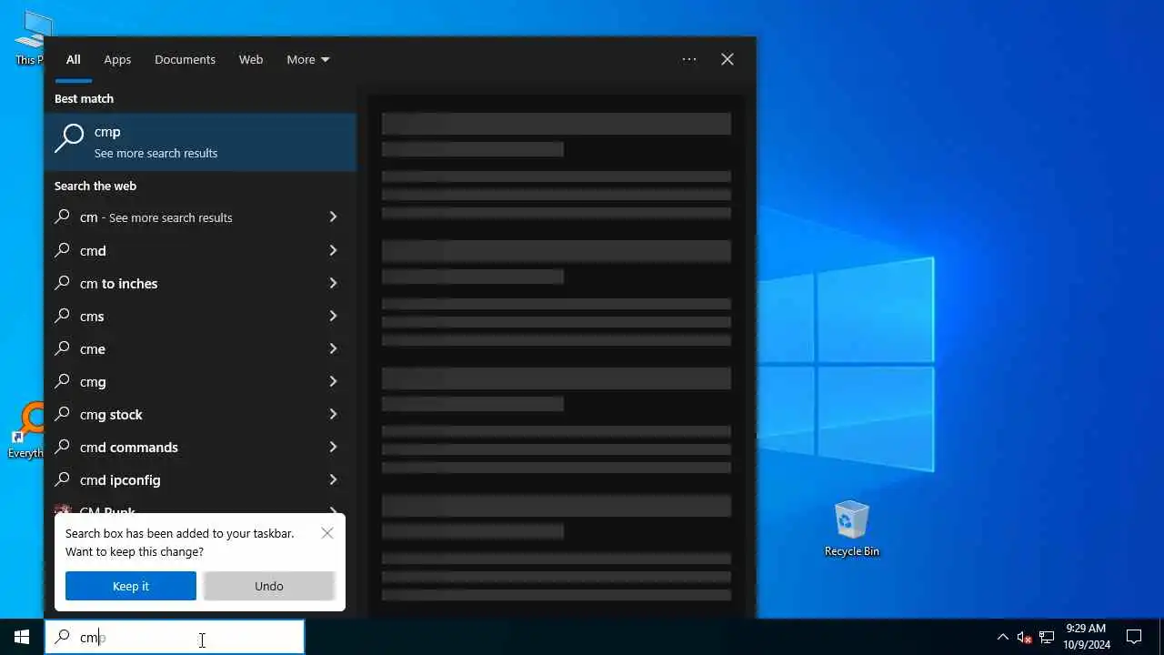This screenshot has height=655, width=1164.
Task: Expand the arrow beside 'cm - See more'
Action: coord(333,217)
